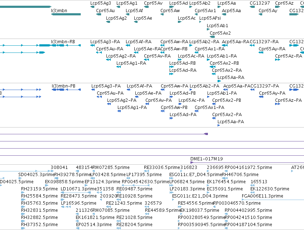The height and width of the screenshot is (230, 304).
Task: Select the Cpr65Ax2 gene label
Action: tap(220, 33)
